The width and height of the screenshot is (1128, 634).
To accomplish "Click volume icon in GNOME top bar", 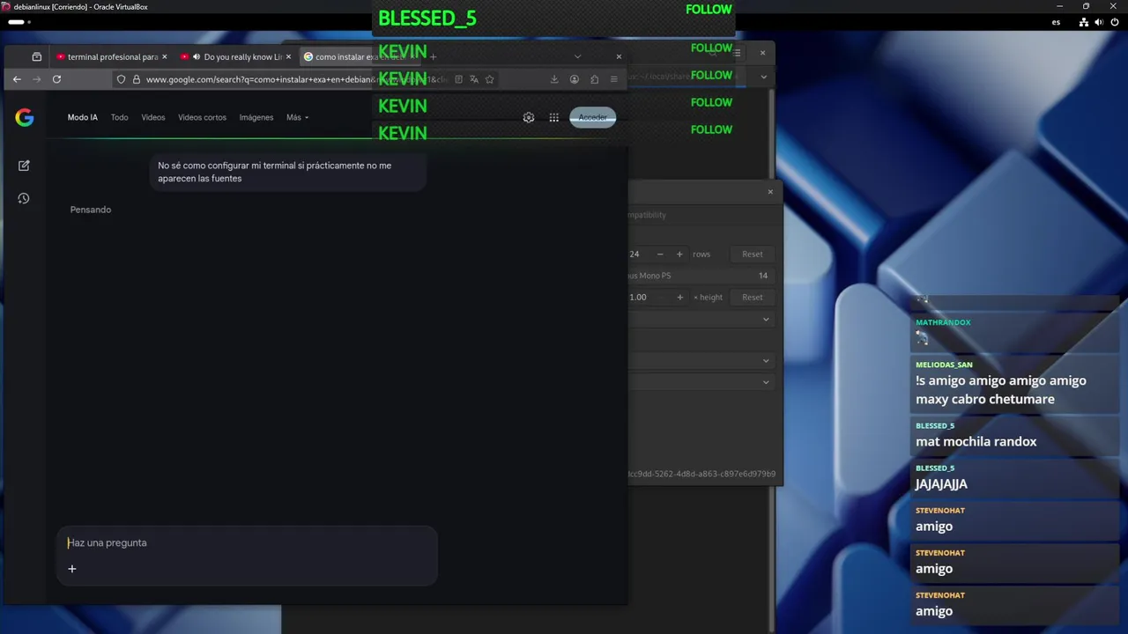I will click(x=1098, y=22).
